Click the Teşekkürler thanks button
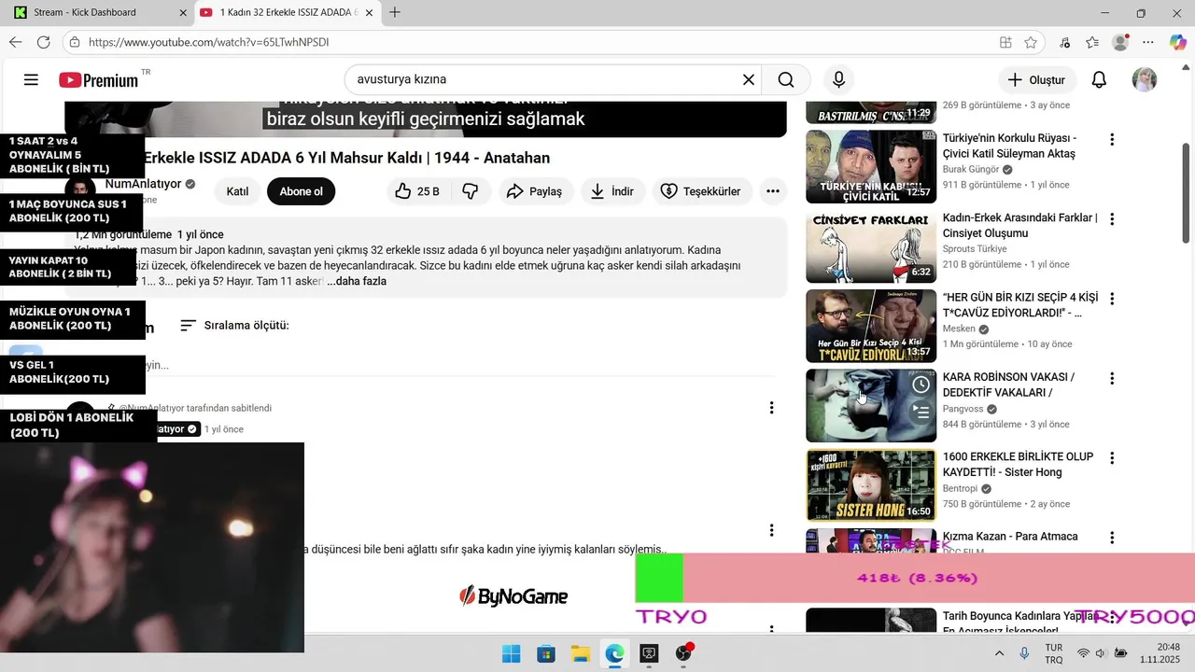Image resolution: width=1195 pixels, height=672 pixels. coord(700,191)
